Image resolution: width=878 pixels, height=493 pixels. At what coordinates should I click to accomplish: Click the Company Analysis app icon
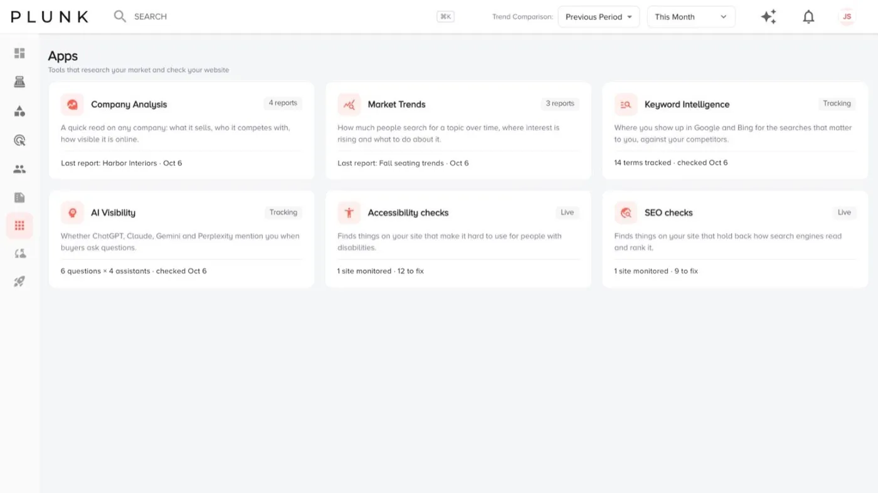[x=72, y=105]
